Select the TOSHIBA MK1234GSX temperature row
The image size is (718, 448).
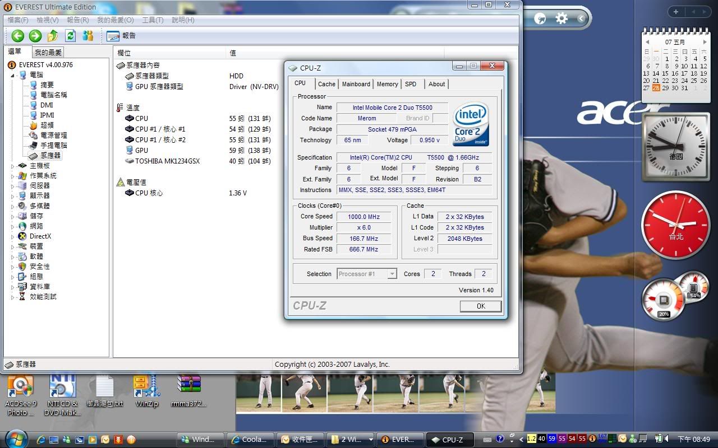163,161
